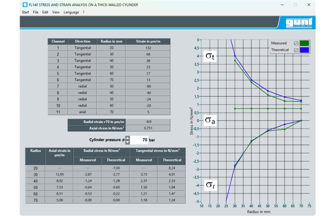Click the green Measured color swatch
The height and width of the screenshot is (216, 335).
pyautogui.click(x=304, y=43)
